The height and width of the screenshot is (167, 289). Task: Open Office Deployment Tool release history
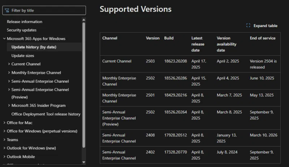[x=46, y=114]
